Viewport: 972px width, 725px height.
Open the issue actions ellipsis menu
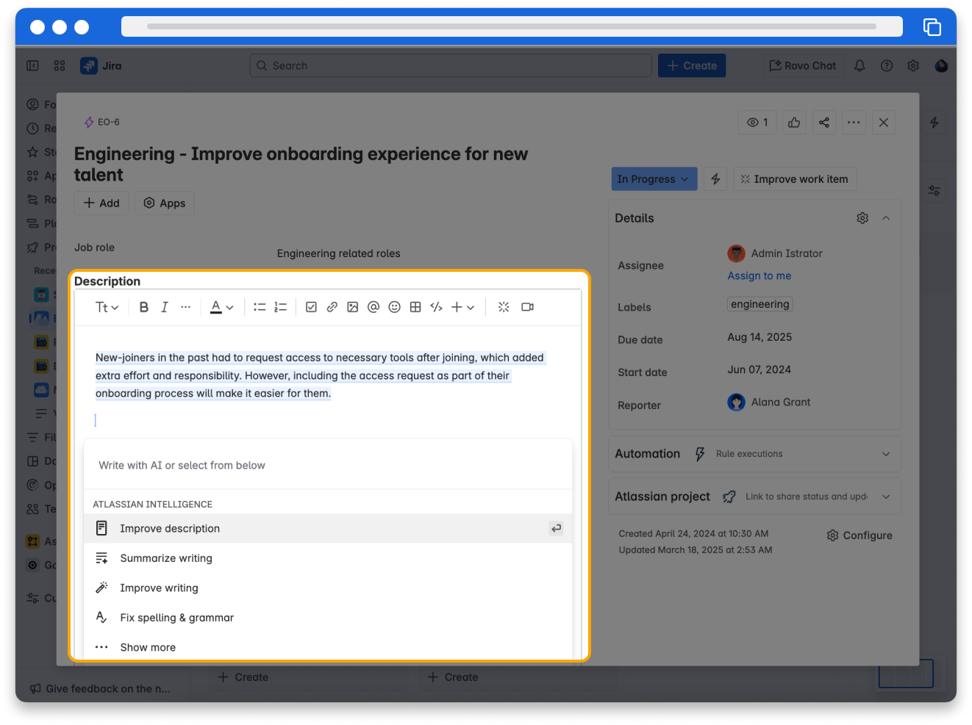854,123
